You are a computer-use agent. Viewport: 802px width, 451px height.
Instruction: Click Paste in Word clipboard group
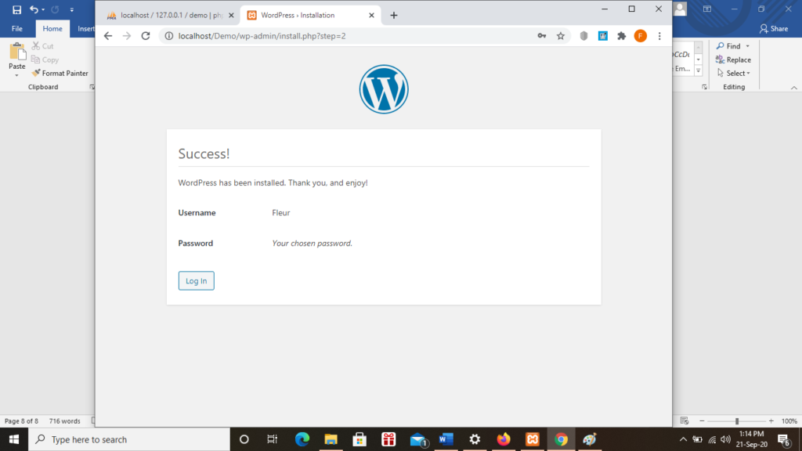point(17,56)
